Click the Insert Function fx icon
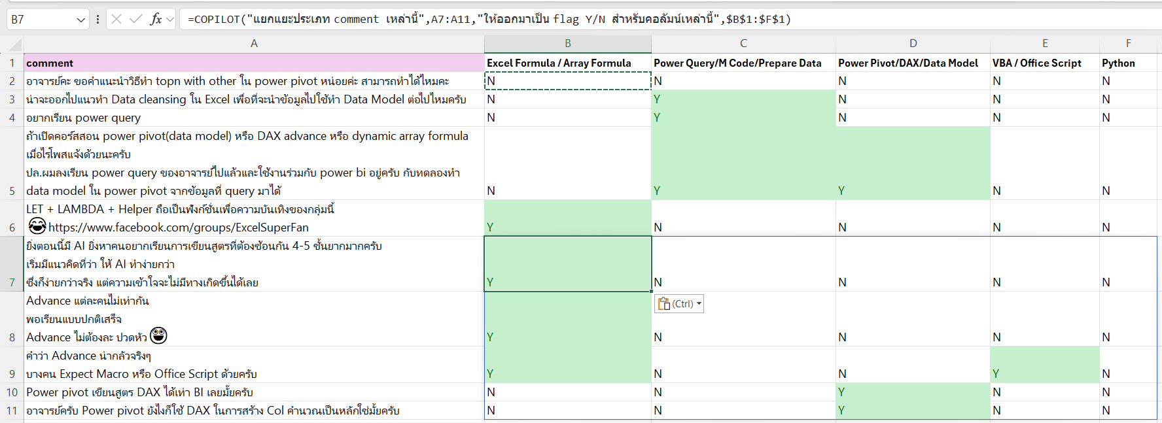This screenshot has height=423, width=1162. (156, 19)
